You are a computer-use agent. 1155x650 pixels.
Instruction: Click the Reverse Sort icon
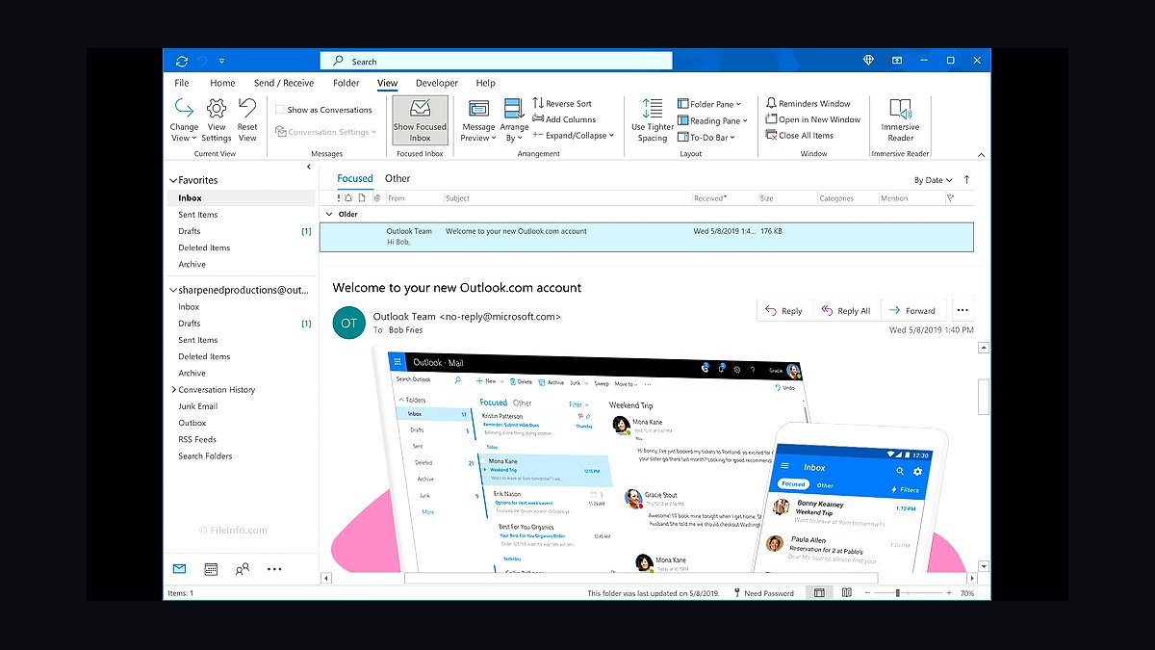click(x=539, y=103)
